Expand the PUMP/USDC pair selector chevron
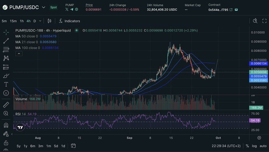Viewport: 269px width, 152px height. [x=44, y=7]
